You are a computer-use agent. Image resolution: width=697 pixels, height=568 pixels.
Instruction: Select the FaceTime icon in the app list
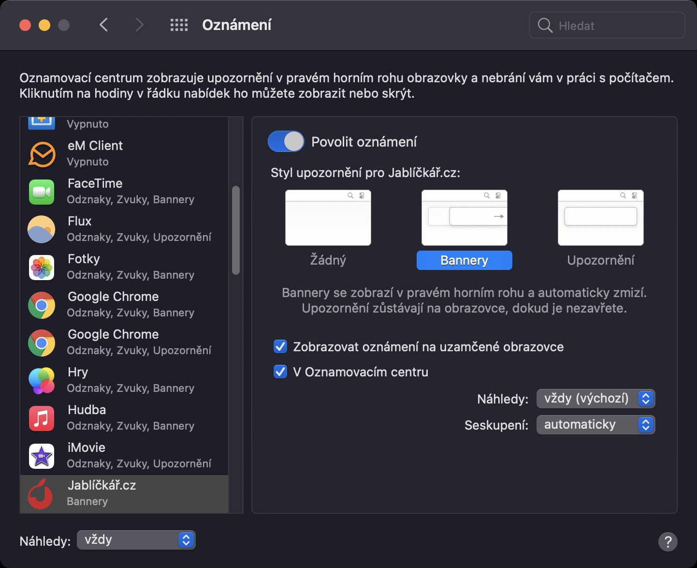pos(42,192)
